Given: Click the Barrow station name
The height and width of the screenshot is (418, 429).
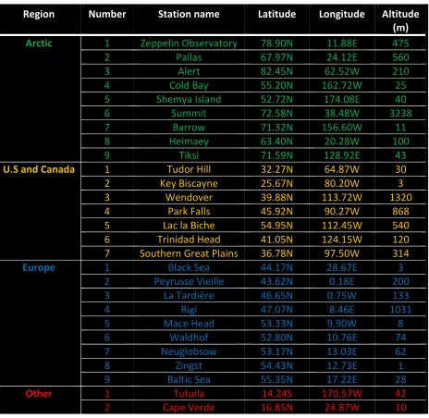Looking at the screenshot, I should (189, 128).
